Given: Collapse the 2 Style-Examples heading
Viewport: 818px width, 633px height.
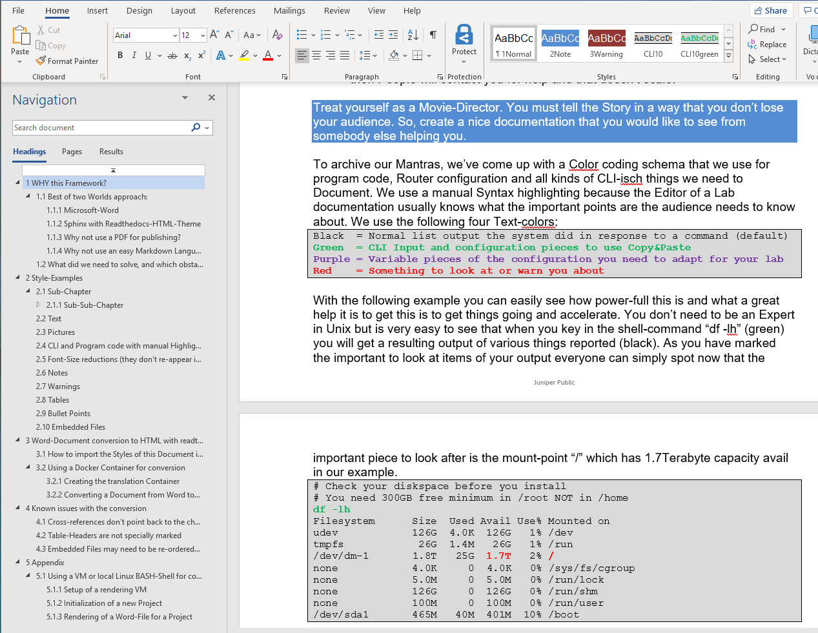Looking at the screenshot, I should coord(18,277).
